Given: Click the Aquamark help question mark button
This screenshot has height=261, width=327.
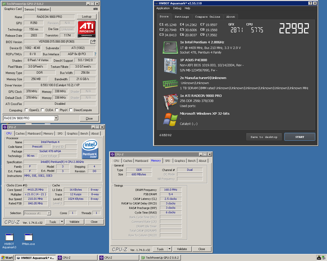Looking at the screenshot, I should coord(310,3).
